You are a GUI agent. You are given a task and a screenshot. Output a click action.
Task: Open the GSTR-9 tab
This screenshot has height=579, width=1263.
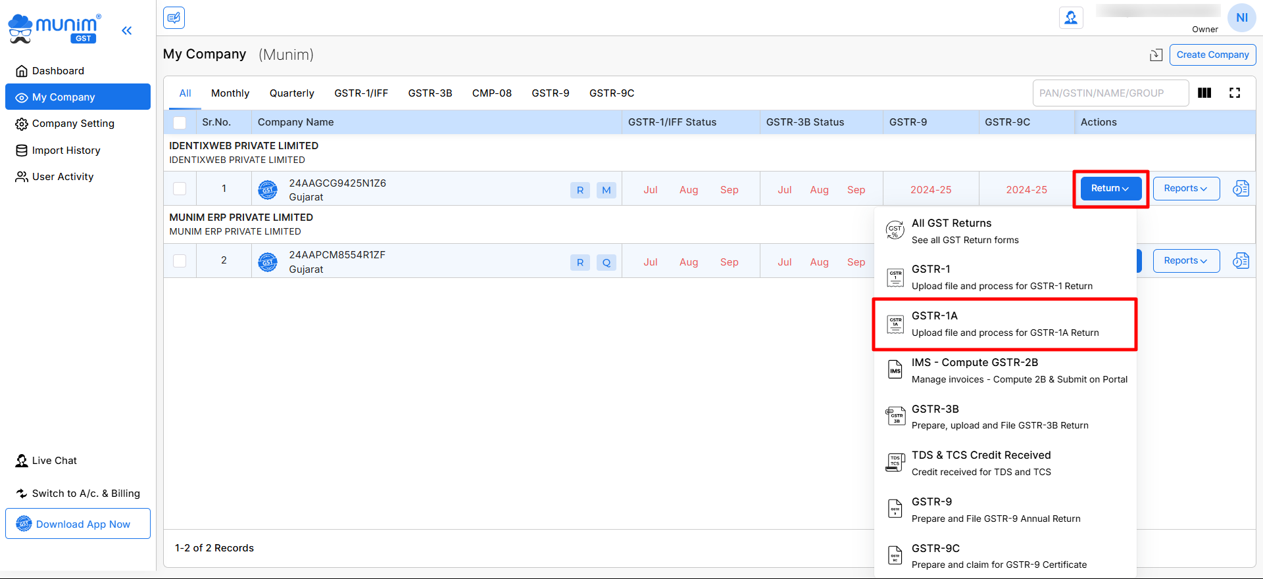551,93
